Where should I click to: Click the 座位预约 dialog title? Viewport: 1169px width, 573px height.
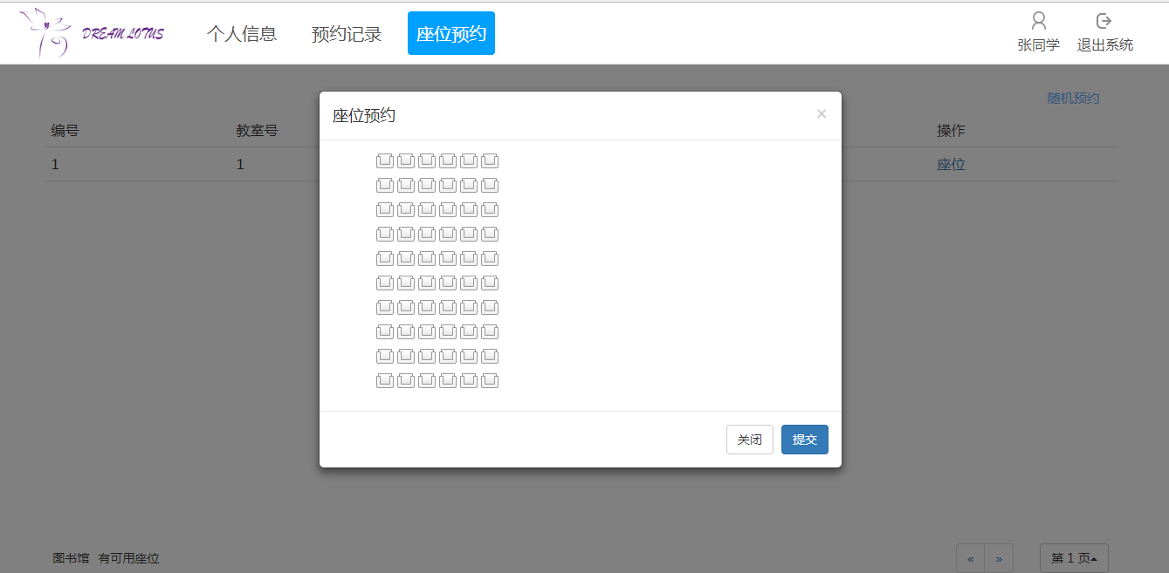364,116
